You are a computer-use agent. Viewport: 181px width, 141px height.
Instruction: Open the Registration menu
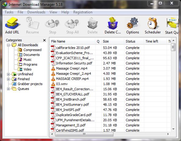pyautogui.click(x=83, y=12)
